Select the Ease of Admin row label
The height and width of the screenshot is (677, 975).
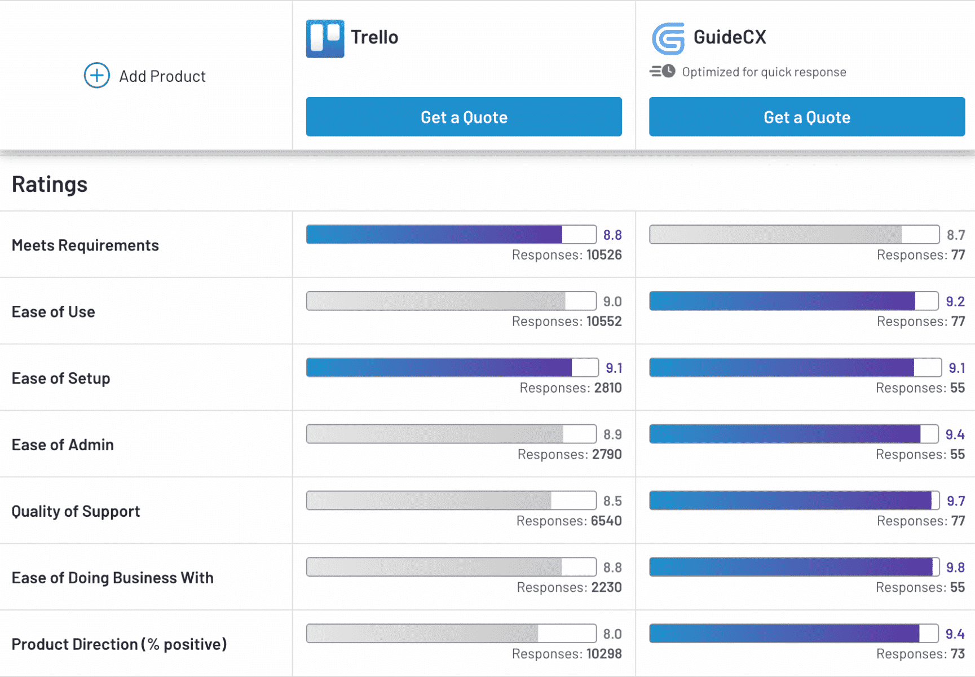tap(63, 445)
